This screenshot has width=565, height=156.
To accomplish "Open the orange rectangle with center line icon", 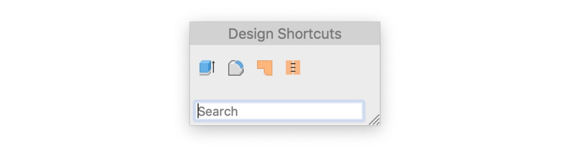I will (x=293, y=68).
